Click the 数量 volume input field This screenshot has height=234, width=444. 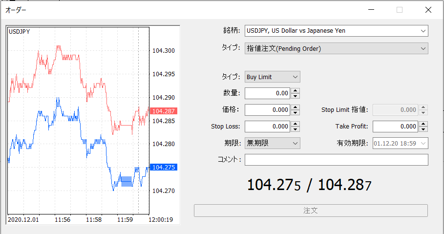tap(267, 93)
